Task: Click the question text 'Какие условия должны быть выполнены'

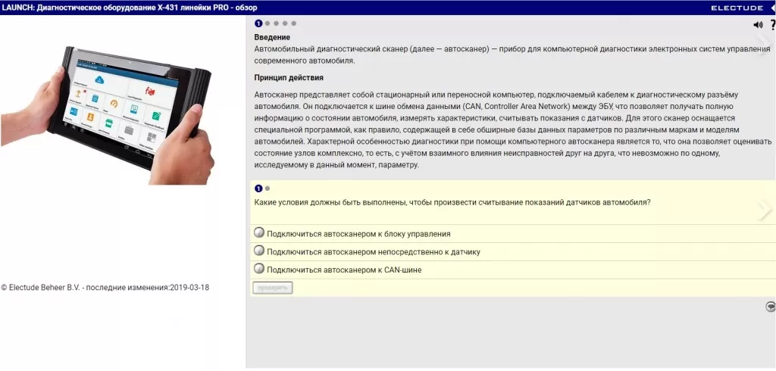Action: (452, 202)
